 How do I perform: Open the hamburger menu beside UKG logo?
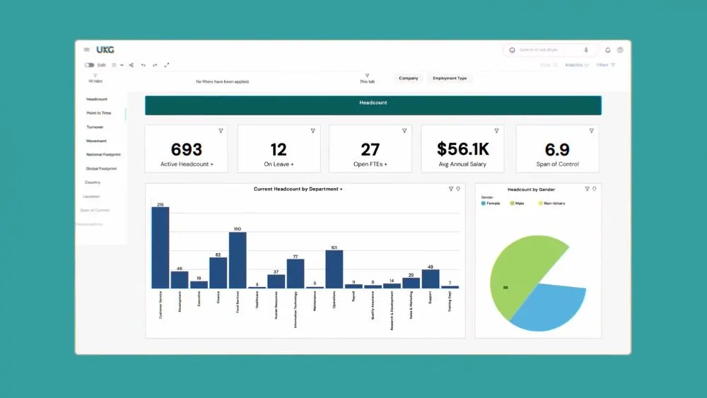[86, 49]
